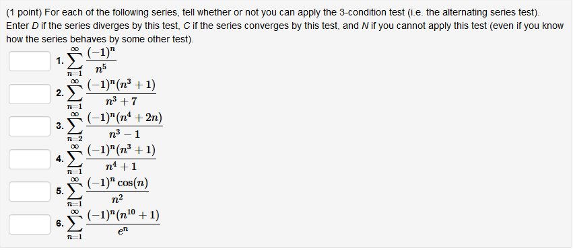Click the number label "3."

59,126
